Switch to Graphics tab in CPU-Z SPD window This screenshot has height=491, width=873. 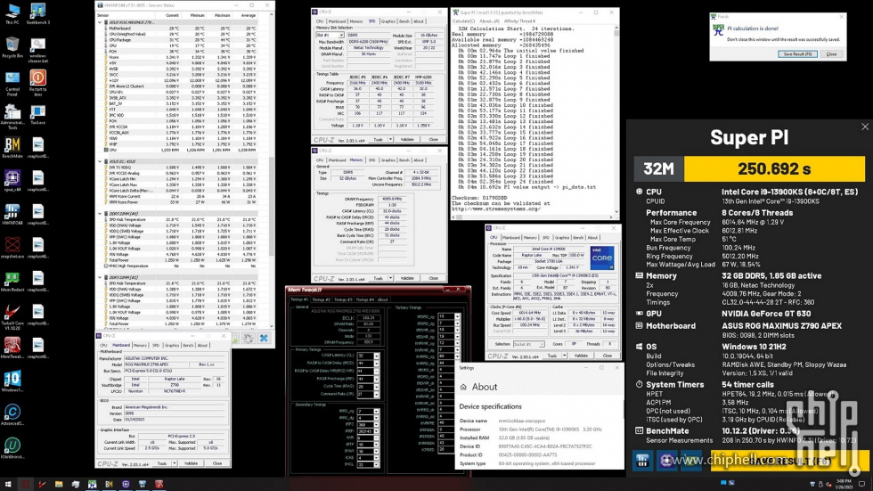(x=388, y=21)
